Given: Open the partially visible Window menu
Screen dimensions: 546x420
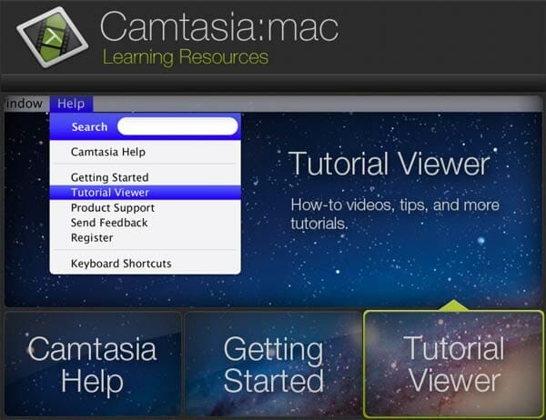Looking at the screenshot, I should coord(23,104).
